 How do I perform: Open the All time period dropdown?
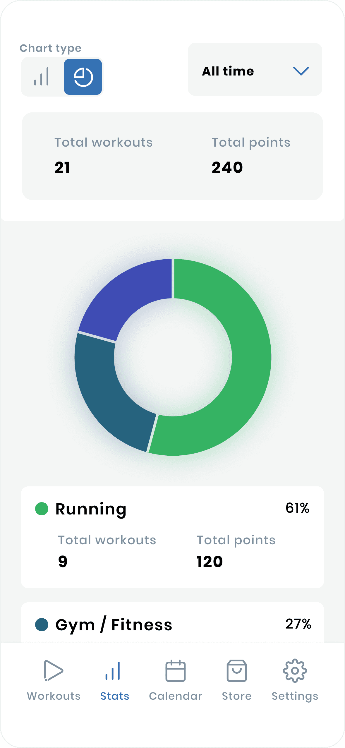pos(255,69)
